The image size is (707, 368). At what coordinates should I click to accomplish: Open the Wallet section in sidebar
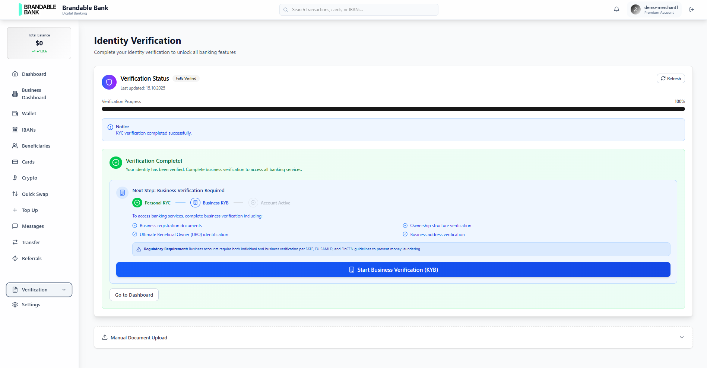29,113
